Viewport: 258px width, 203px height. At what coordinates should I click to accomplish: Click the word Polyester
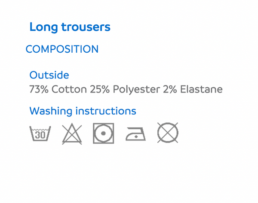coord(136,90)
